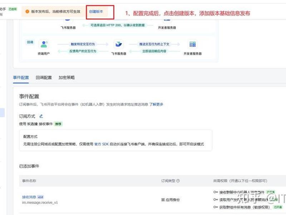Viewport: 286px width, 215px height.
Task: Click the 回调 label in flow diagram
Action: [x=30, y=42]
